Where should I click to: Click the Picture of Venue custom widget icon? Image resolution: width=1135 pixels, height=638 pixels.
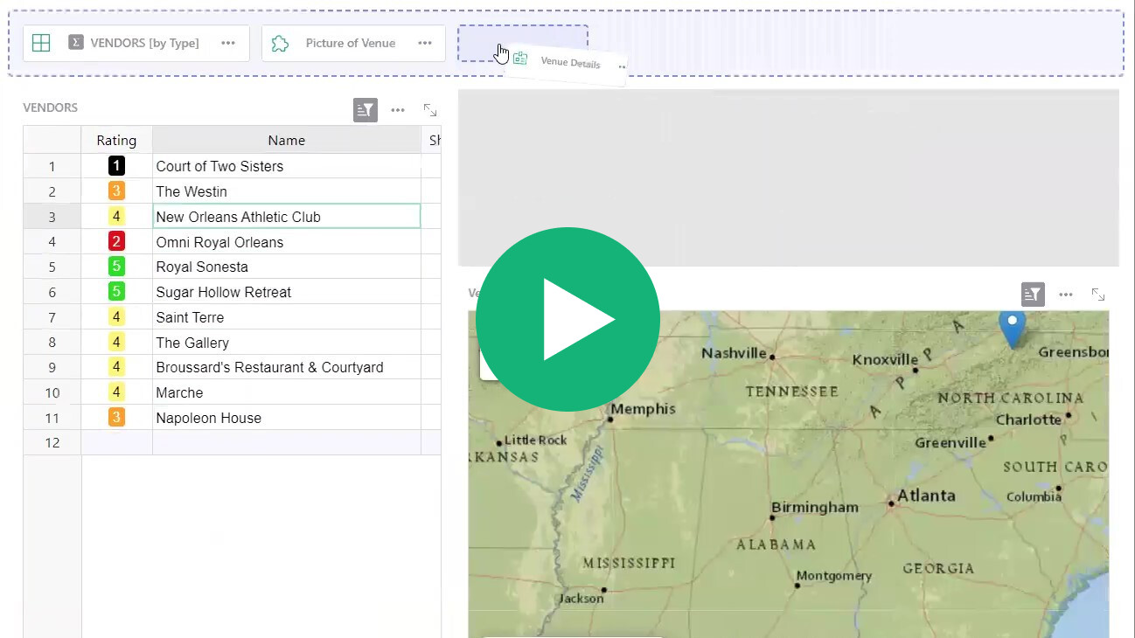click(280, 43)
